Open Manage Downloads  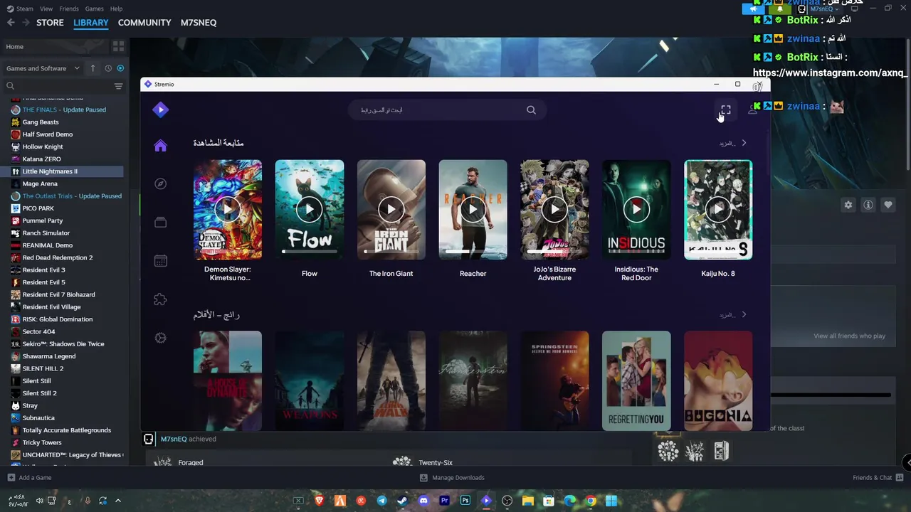(x=452, y=478)
